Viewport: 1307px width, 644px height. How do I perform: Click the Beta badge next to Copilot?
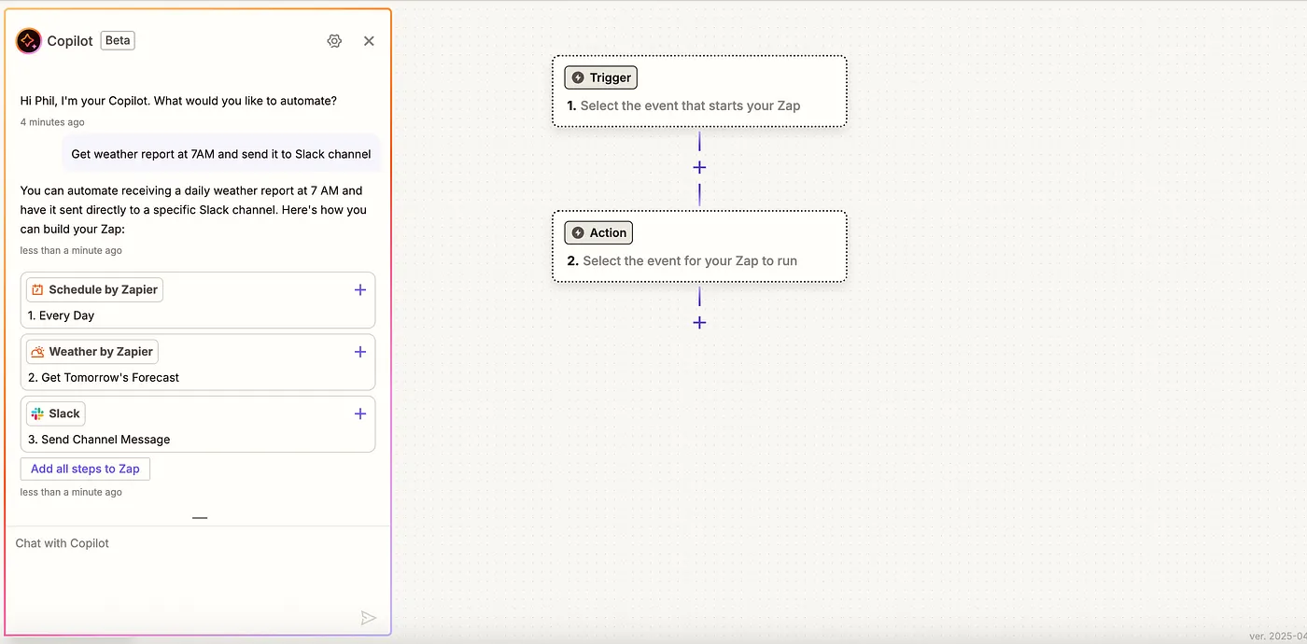tap(118, 41)
